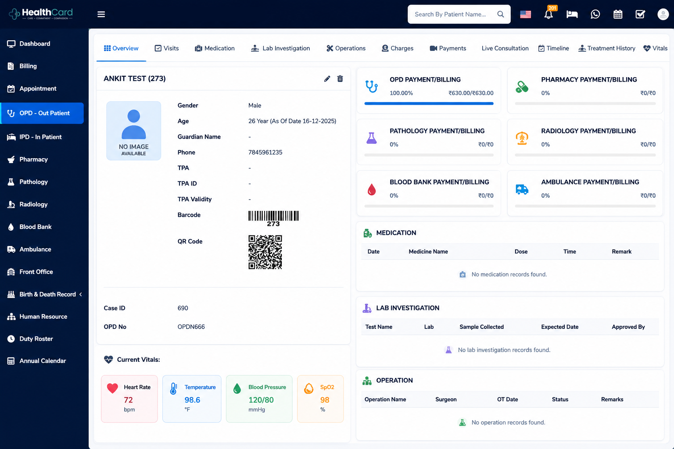Click the pencil edit patient icon
Viewport: 674px width, 449px height.
point(327,79)
